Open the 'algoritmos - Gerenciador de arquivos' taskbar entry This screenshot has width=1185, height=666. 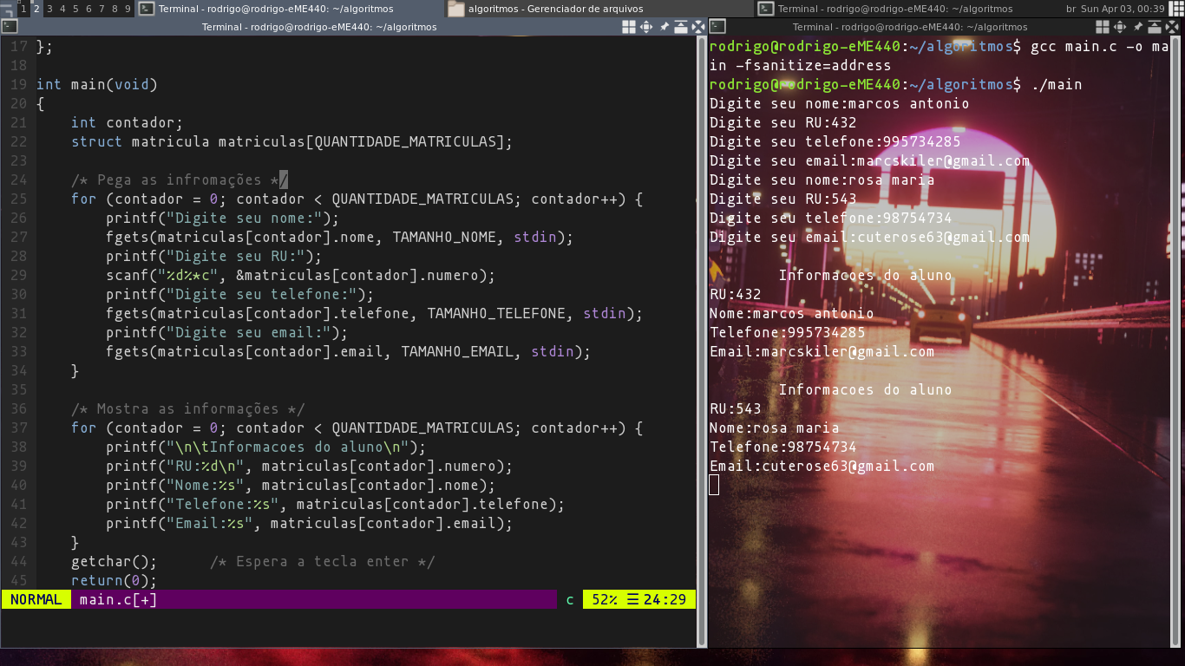[599, 9]
